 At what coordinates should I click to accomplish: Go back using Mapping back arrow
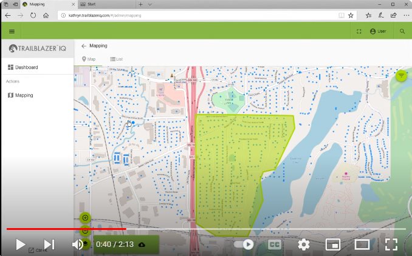[83, 45]
